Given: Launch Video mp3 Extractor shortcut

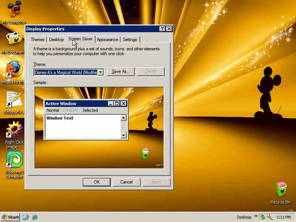Looking at the screenshot, I should click(x=14, y=165).
